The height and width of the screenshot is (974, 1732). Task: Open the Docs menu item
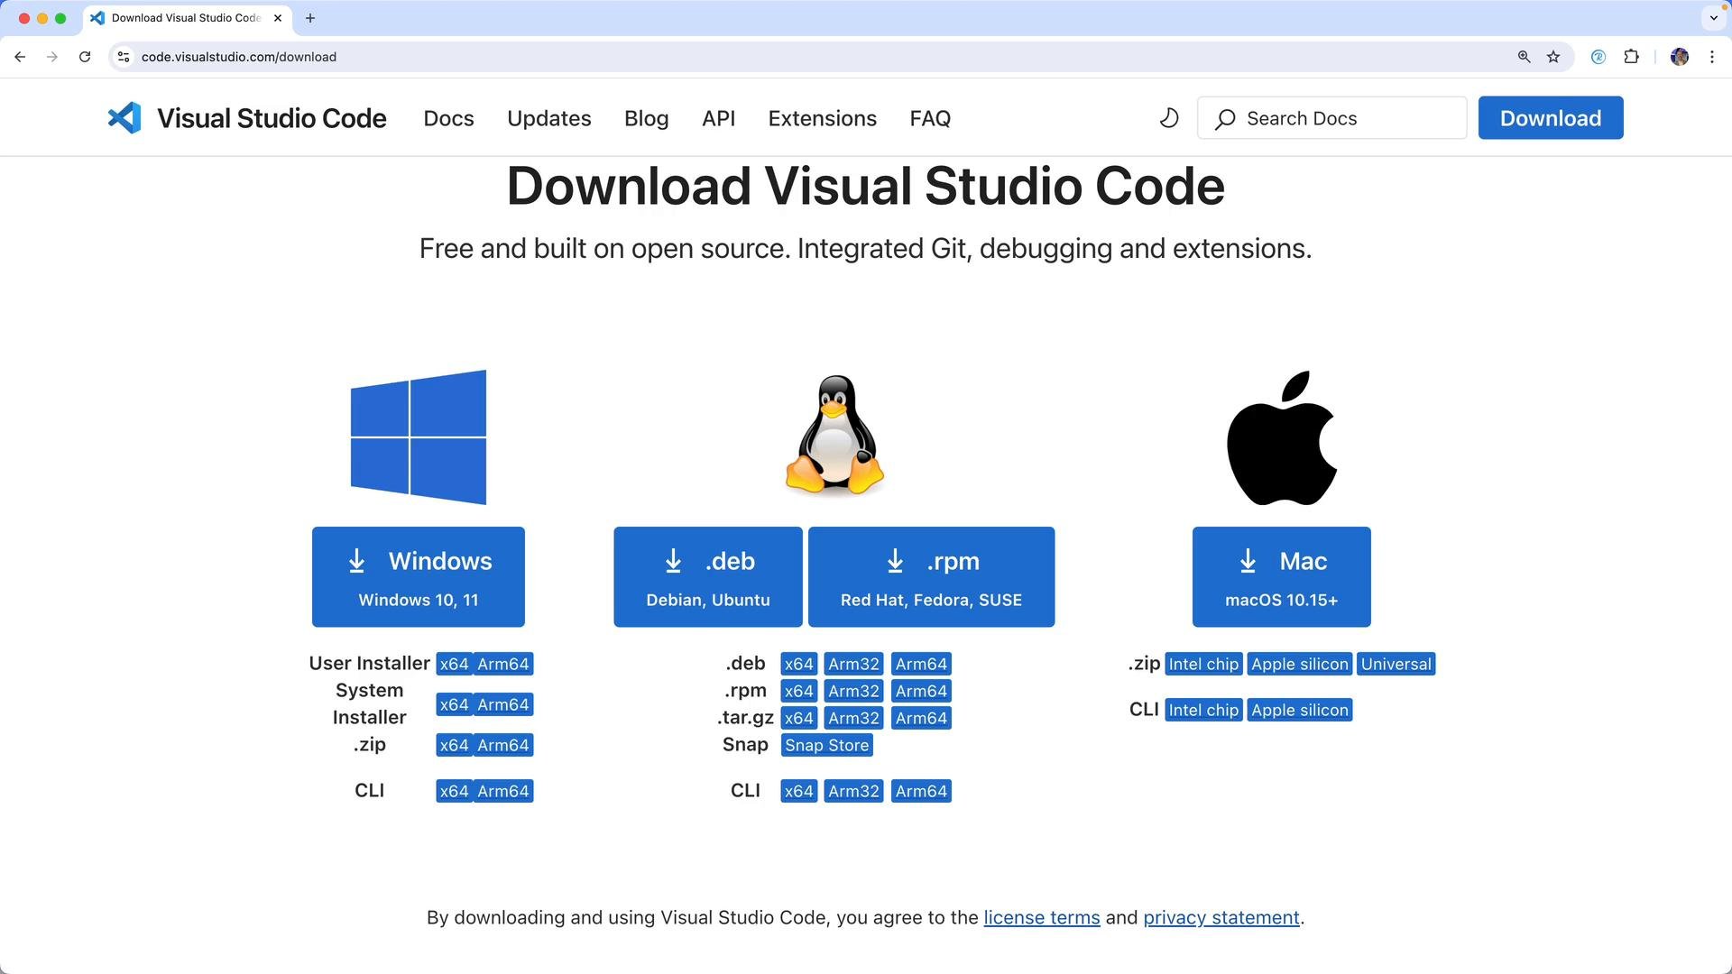tap(448, 118)
